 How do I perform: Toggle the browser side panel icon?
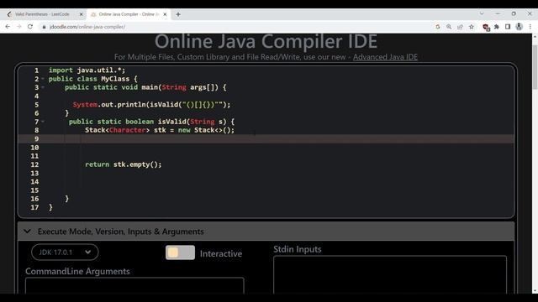(x=508, y=27)
